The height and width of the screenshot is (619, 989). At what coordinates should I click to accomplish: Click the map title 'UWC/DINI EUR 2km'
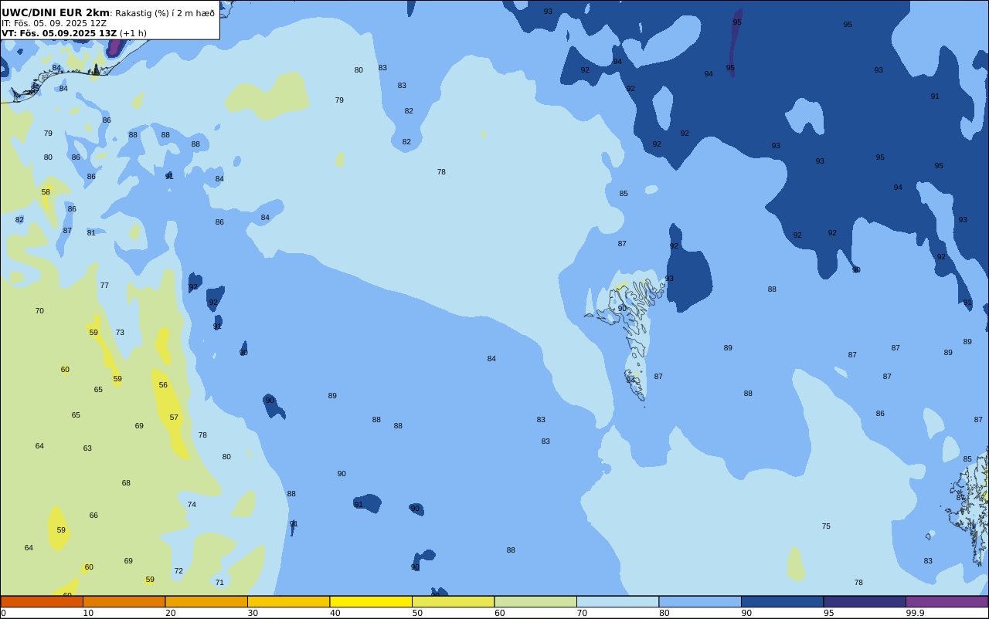[x=56, y=12]
